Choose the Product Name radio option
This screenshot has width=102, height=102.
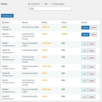pos(51,4)
